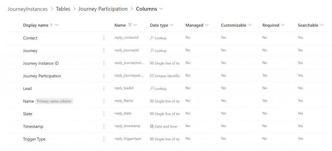The image size is (332, 151).
Task: Open the Timestamp column entry
Action: point(33,127)
